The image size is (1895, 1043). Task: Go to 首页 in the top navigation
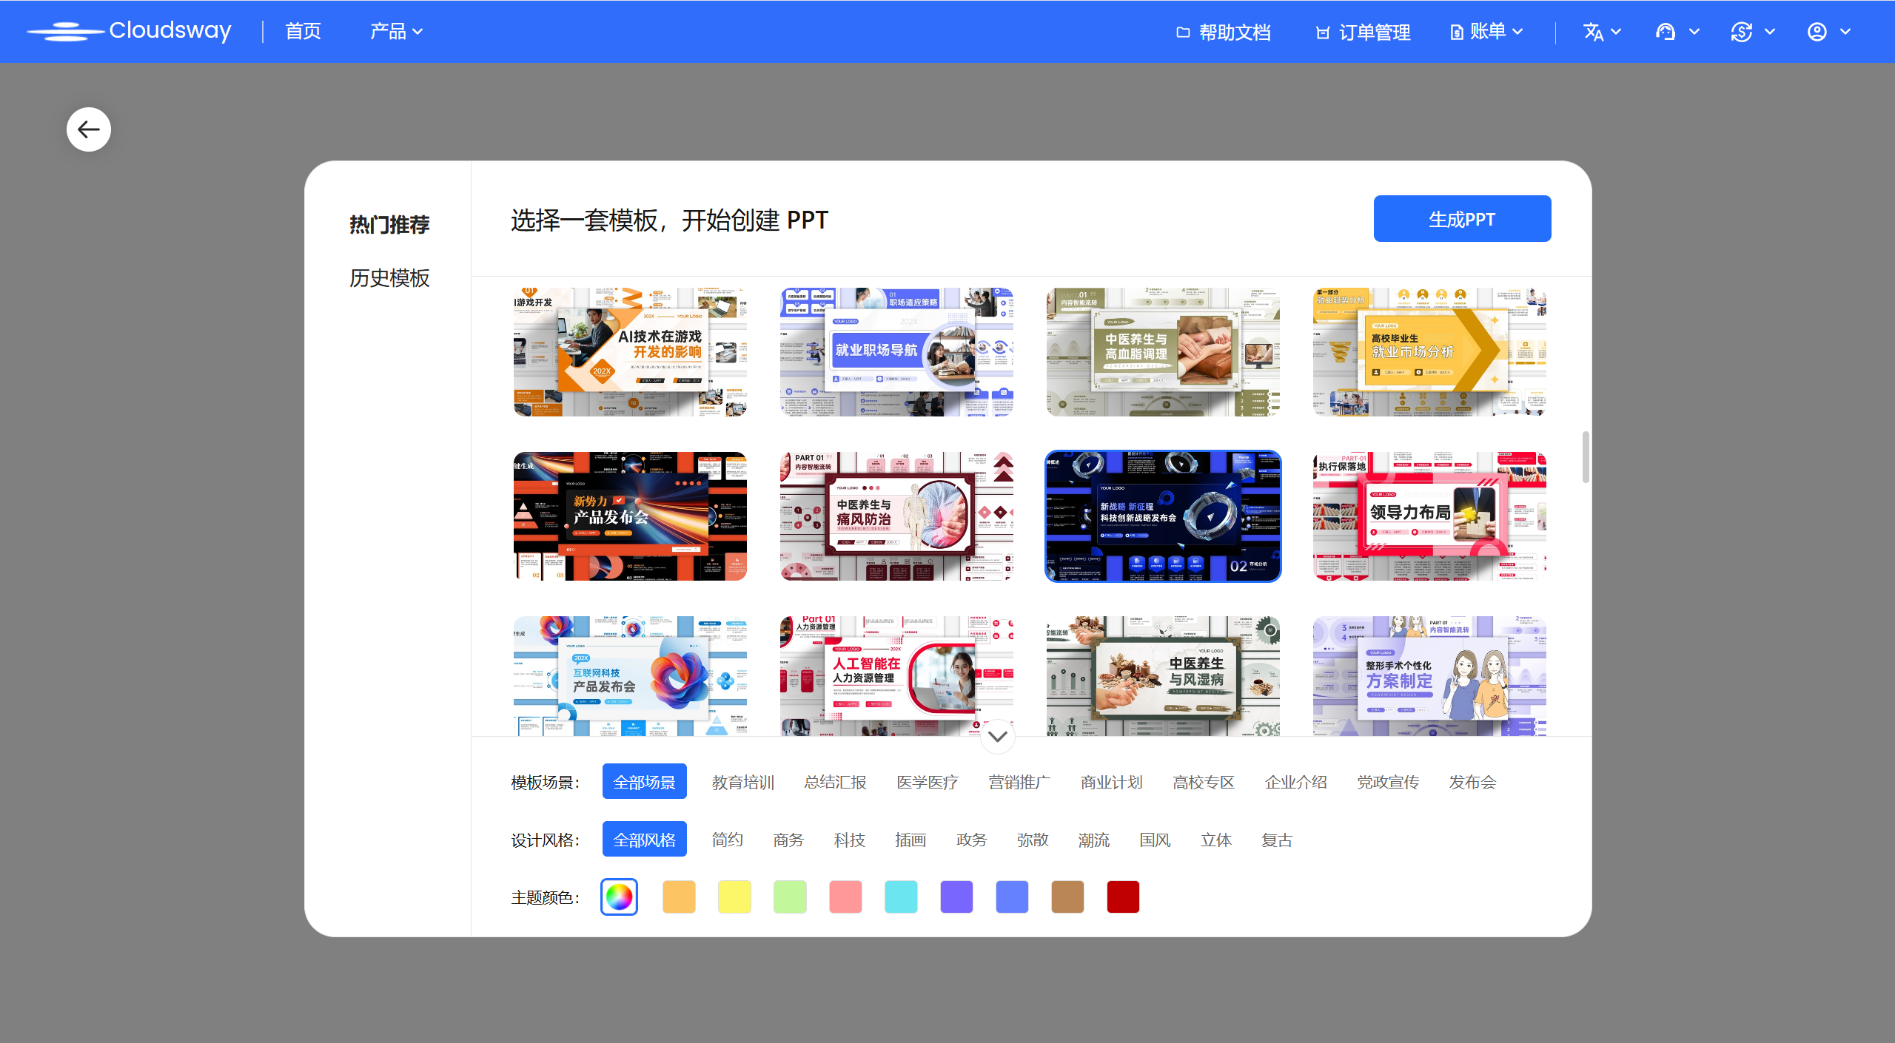tap(303, 31)
